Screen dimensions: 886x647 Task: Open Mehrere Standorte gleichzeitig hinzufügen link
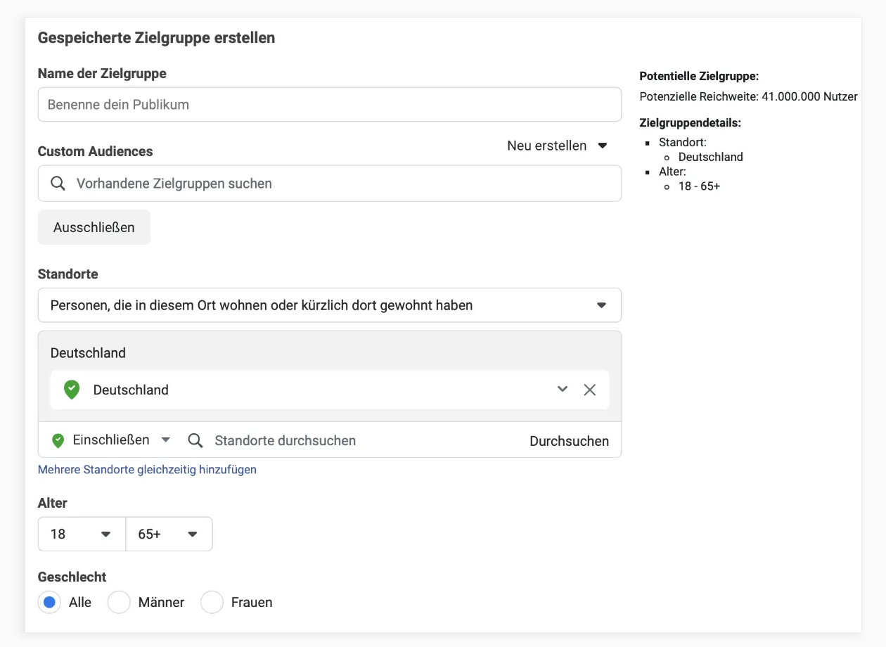pyautogui.click(x=147, y=469)
